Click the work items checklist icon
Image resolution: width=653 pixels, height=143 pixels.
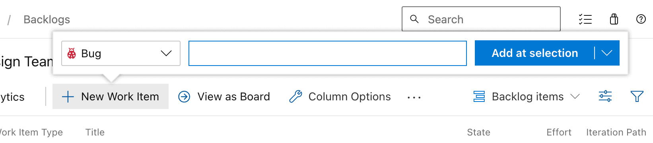point(585,19)
